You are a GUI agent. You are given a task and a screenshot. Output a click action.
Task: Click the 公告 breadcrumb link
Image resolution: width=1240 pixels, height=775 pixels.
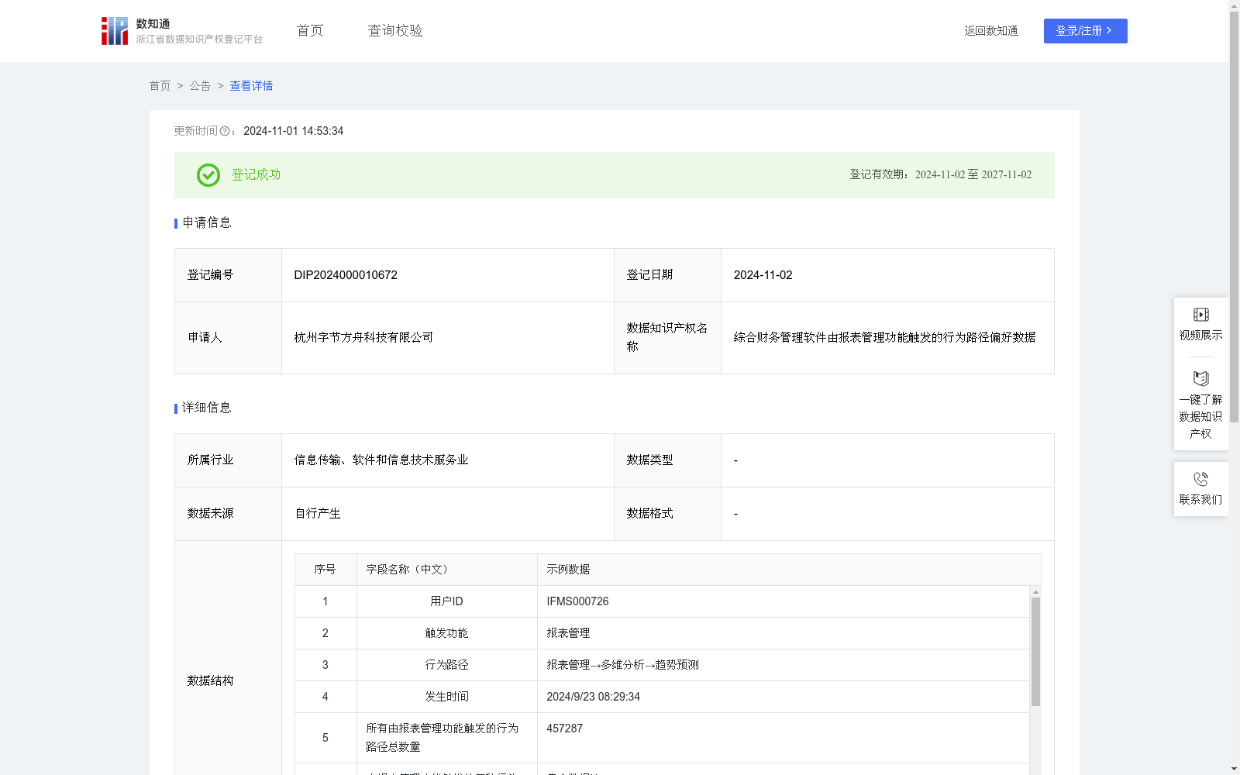point(200,86)
